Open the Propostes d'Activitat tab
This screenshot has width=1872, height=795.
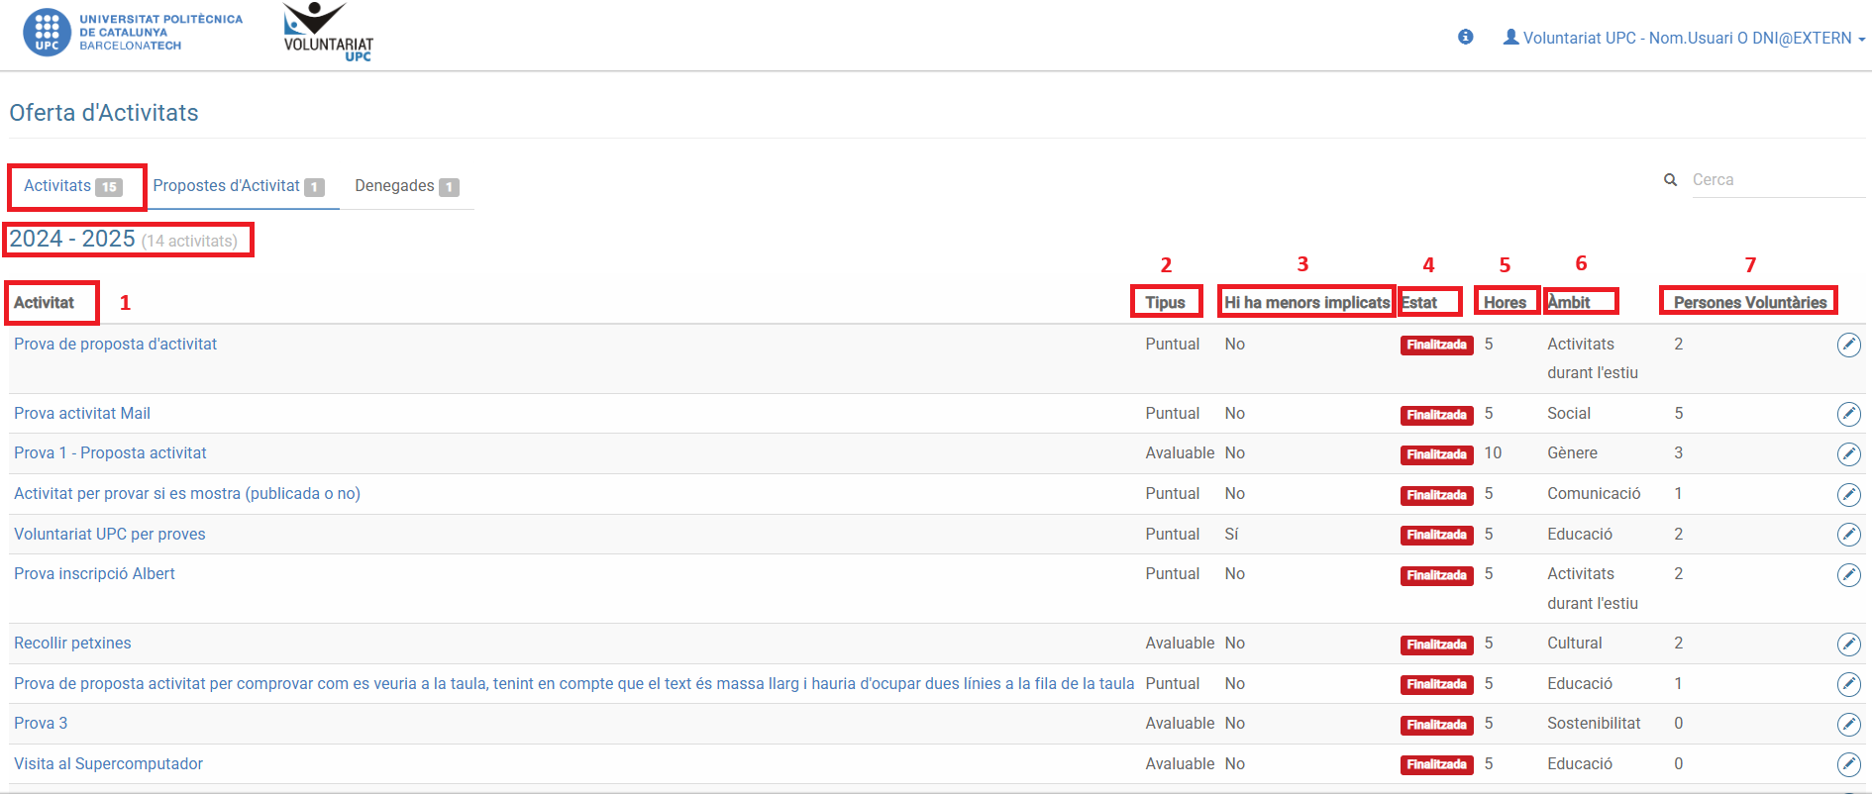(x=238, y=186)
